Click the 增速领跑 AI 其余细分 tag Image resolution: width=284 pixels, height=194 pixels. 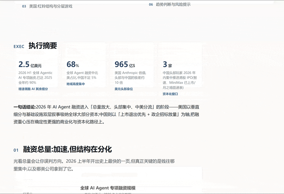coord(33,89)
